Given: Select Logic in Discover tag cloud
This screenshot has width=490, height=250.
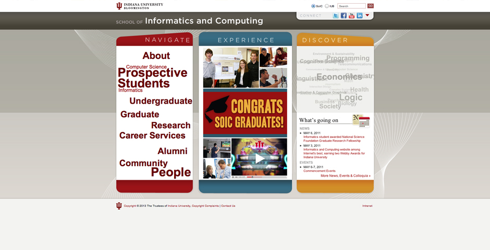Looking at the screenshot, I should click(x=351, y=98).
